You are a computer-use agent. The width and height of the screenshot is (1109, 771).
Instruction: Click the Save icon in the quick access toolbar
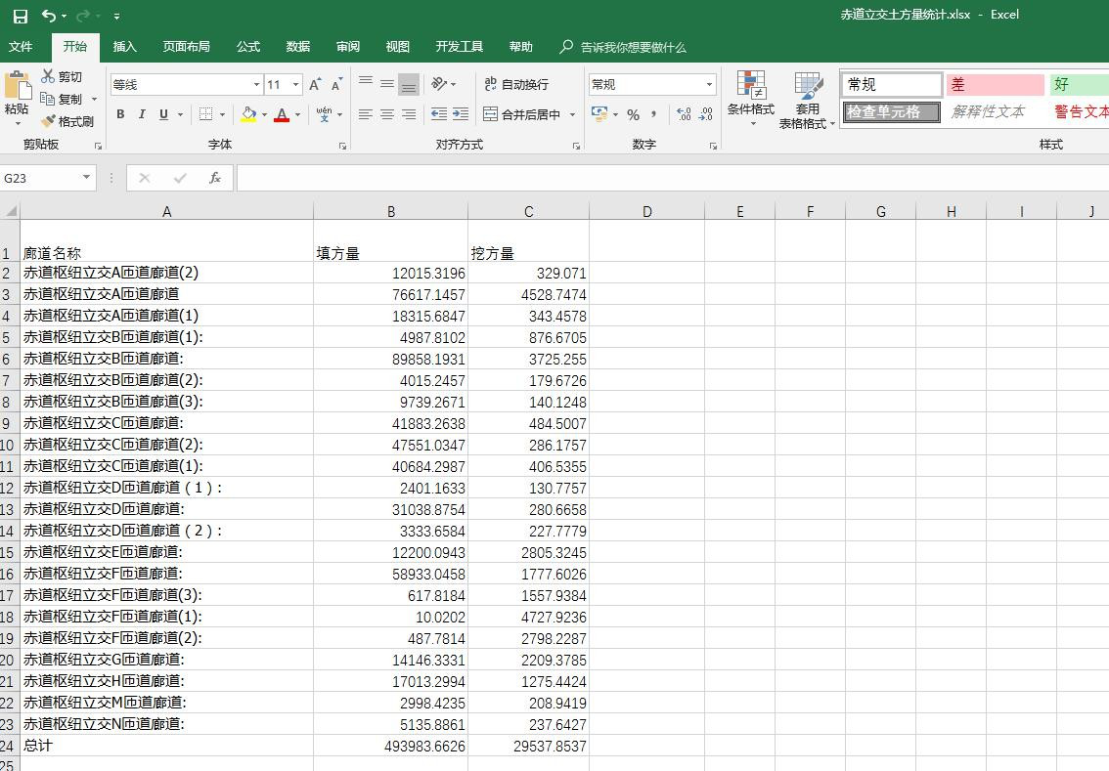coord(20,16)
